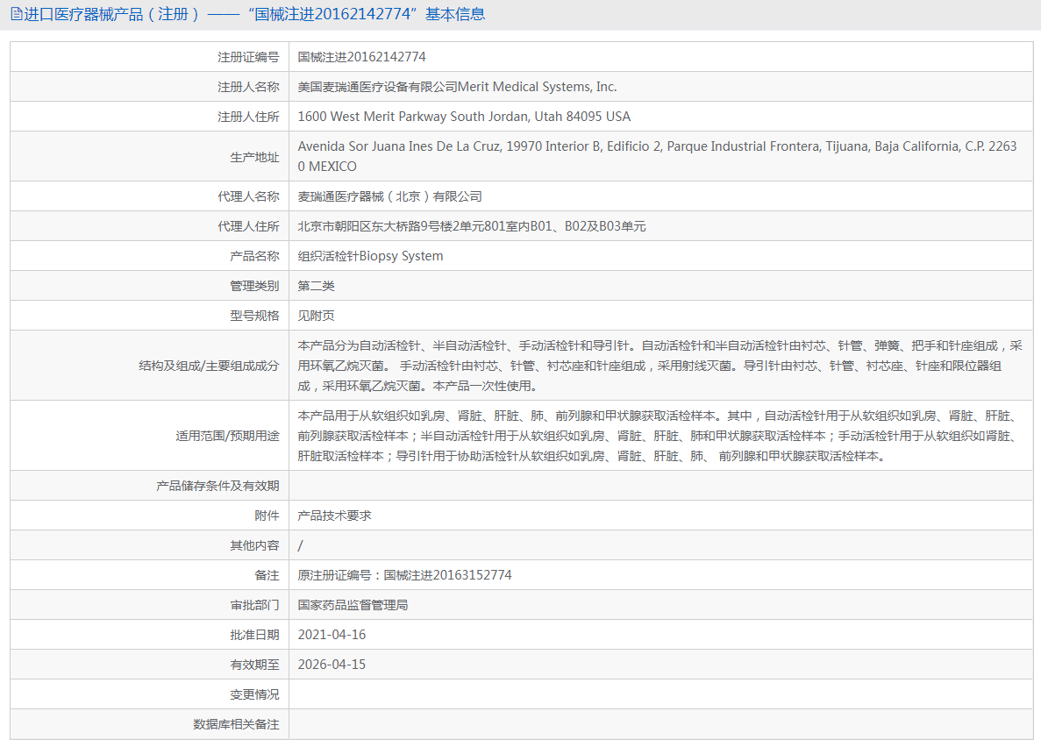The height and width of the screenshot is (747, 1041).
Task: Click the 附件 label
Action: coord(267,516)
